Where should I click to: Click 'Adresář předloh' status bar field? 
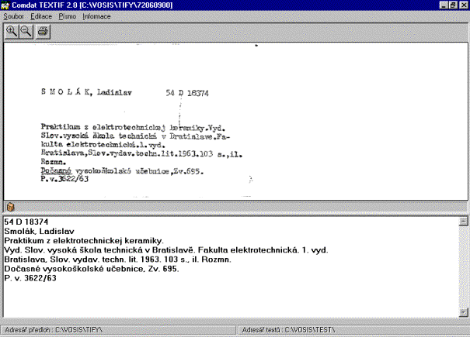[117, 330]
